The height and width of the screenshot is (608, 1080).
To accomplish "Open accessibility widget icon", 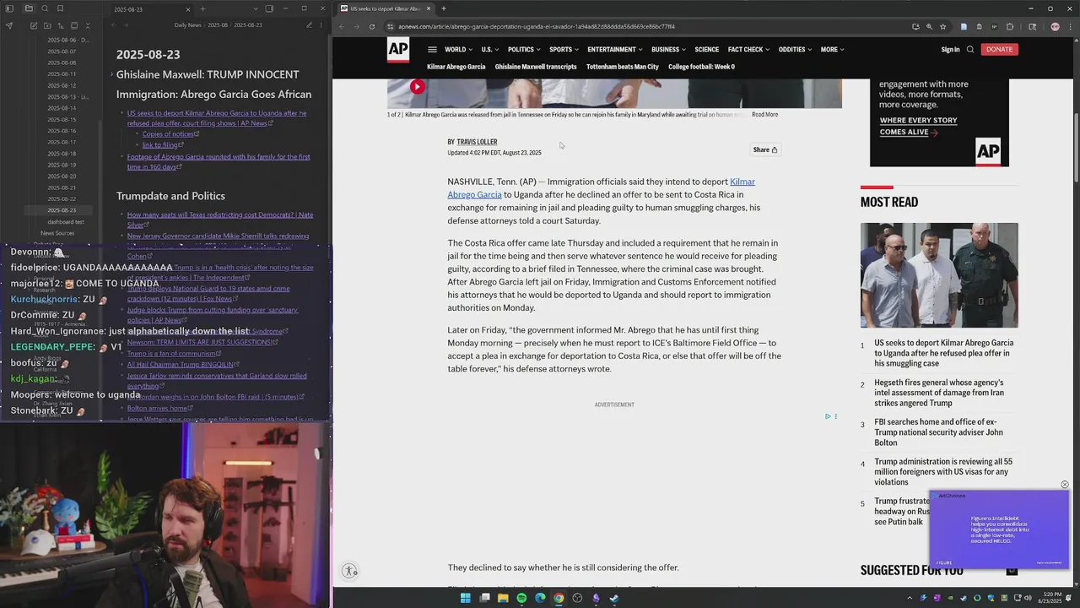I will (x=350, y=571).
